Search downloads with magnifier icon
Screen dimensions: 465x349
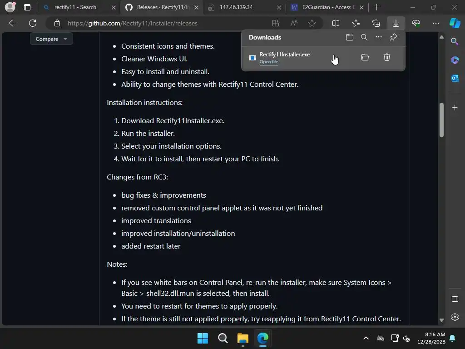[x=364, y=37]
